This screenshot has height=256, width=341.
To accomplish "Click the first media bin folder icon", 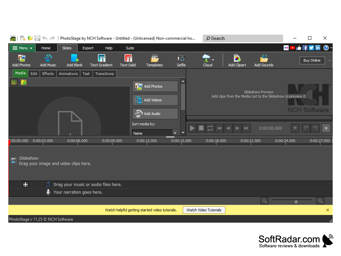I will [14, 82].
